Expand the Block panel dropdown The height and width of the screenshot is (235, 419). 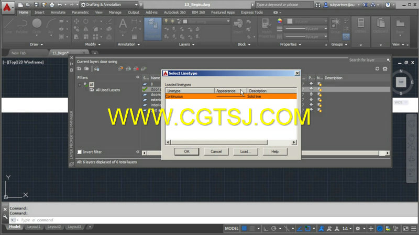coord(244,44)
